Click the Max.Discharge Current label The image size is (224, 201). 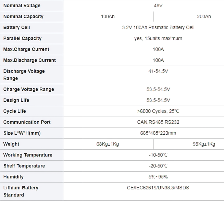point(29,60)
